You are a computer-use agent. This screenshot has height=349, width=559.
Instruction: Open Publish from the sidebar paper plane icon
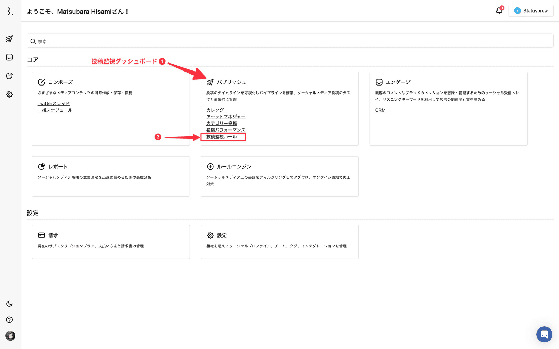click(9, 39)
